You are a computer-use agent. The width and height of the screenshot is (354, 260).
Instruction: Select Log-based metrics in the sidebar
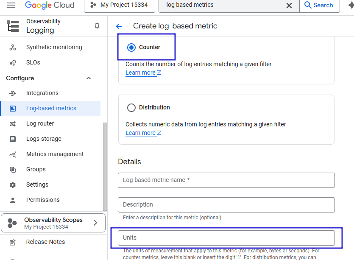pos(50,109)
